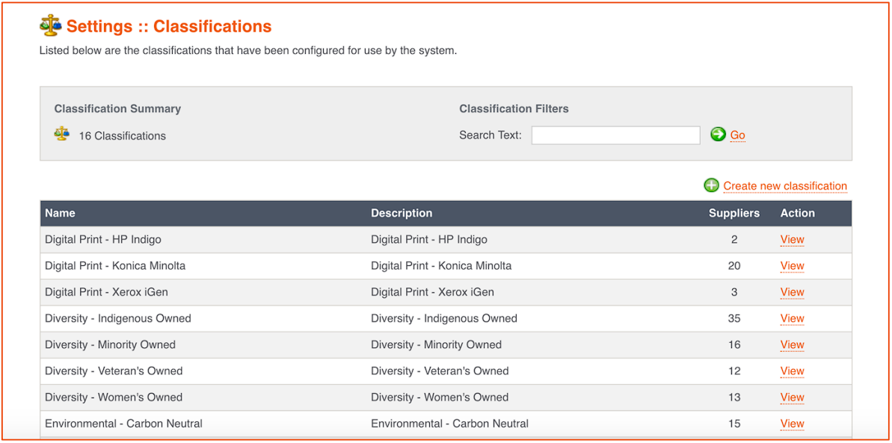View the Digital Print - Konica Minolta classification
The image size is (892, 443).
[792, 265]
